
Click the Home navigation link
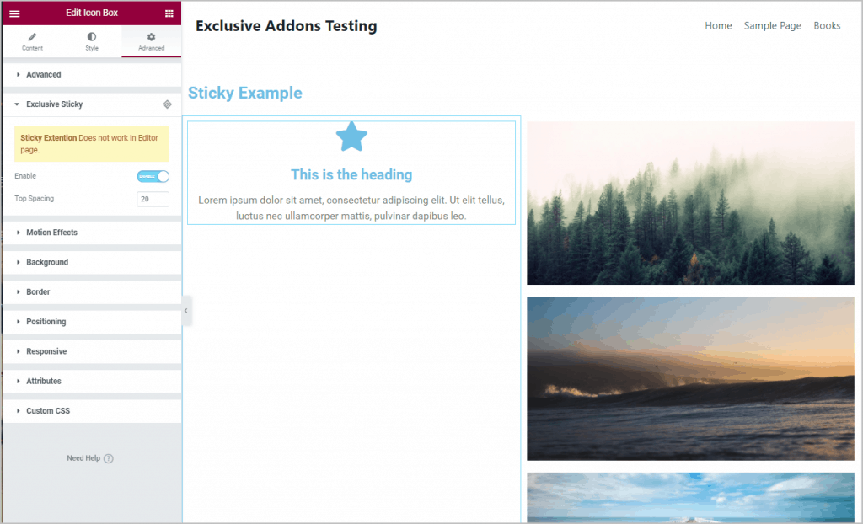coord(718,25)
